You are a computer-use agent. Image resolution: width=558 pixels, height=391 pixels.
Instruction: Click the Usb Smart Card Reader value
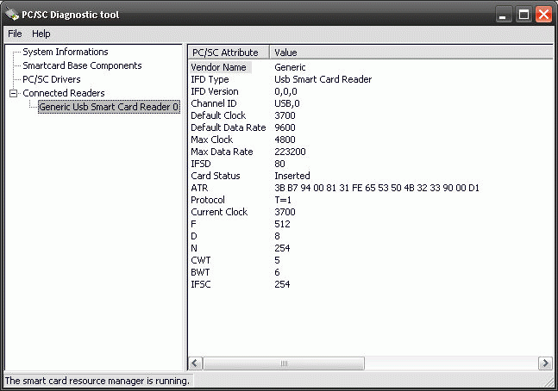coord(323,79)
